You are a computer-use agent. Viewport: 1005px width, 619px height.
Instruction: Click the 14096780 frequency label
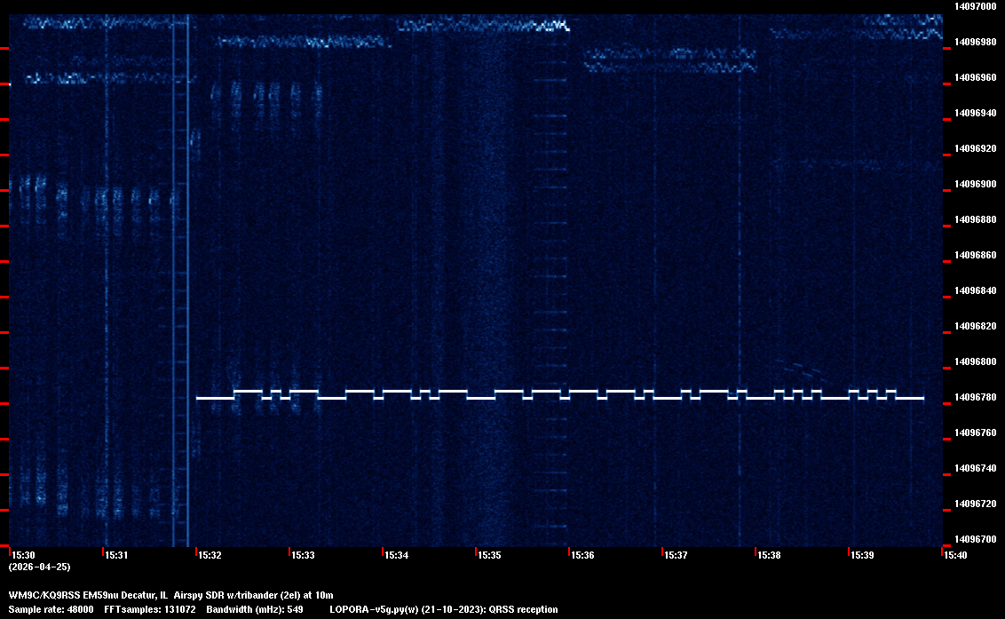pos(975,397)
